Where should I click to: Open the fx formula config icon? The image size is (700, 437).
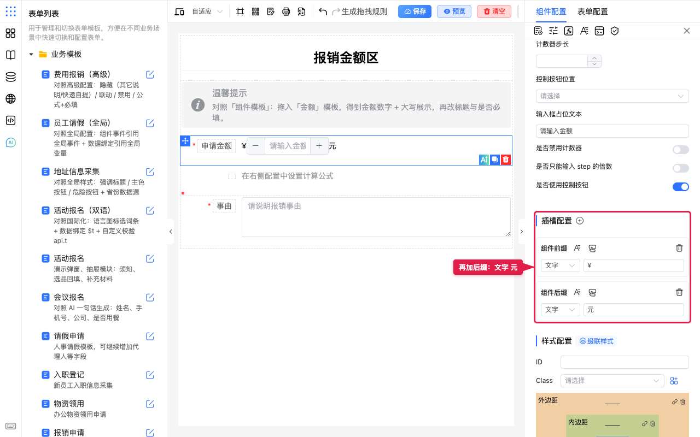pyautogui.click(x=569, y=31)
